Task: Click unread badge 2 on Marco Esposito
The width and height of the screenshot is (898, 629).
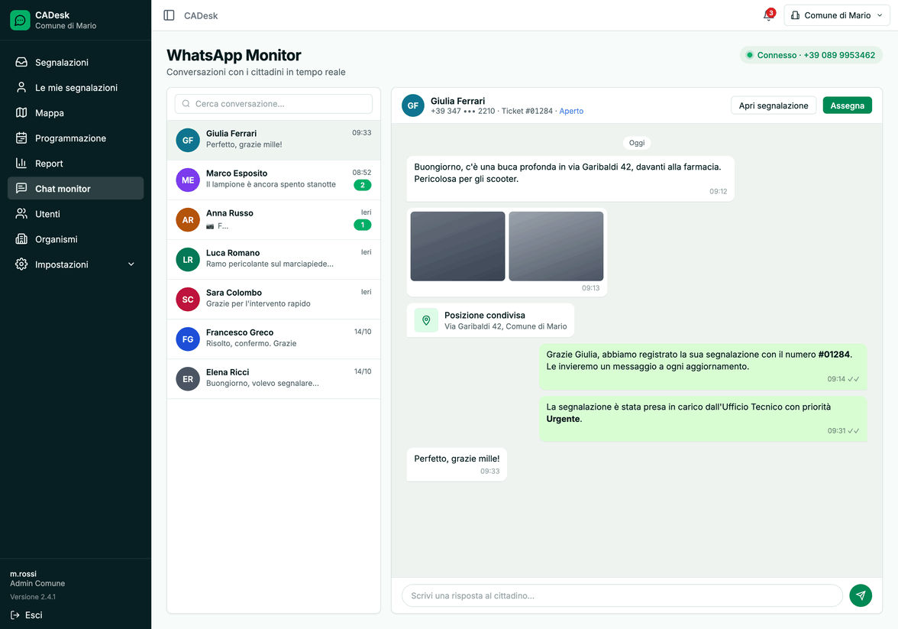Action: (x=363, y=185)
